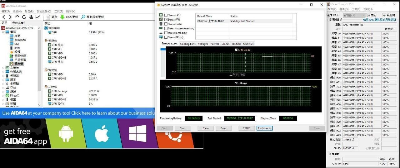This screenshot has height=168, width=400.
Task: Go back using the AIDA64 back arrow
Action: 4,17
